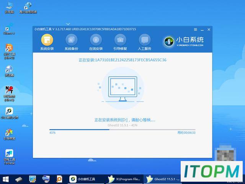Image resolution: width=245 pixels, height=184 pixels.
Task: Open the Windows Start button
Action: (x=6, y=179)
